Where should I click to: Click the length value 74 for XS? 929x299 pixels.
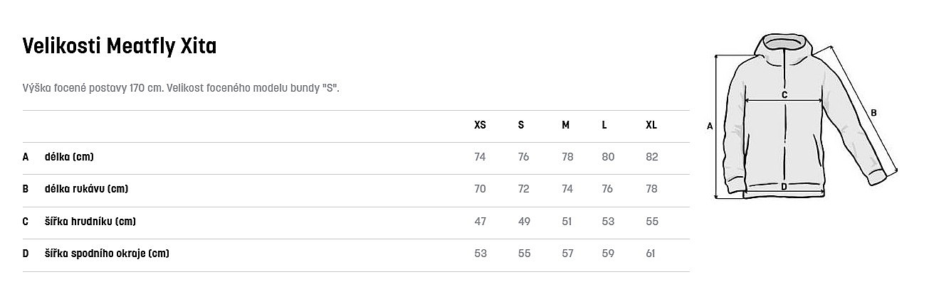(480, 157)
